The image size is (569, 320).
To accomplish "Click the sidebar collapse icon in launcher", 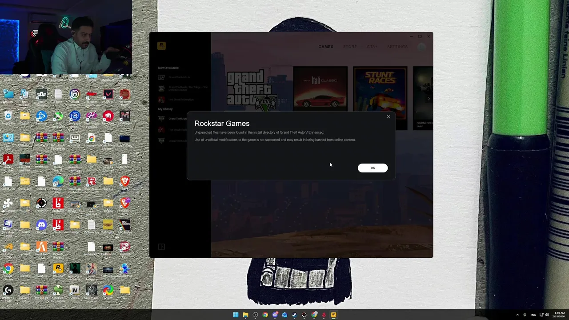I will (x=161, y=247).
